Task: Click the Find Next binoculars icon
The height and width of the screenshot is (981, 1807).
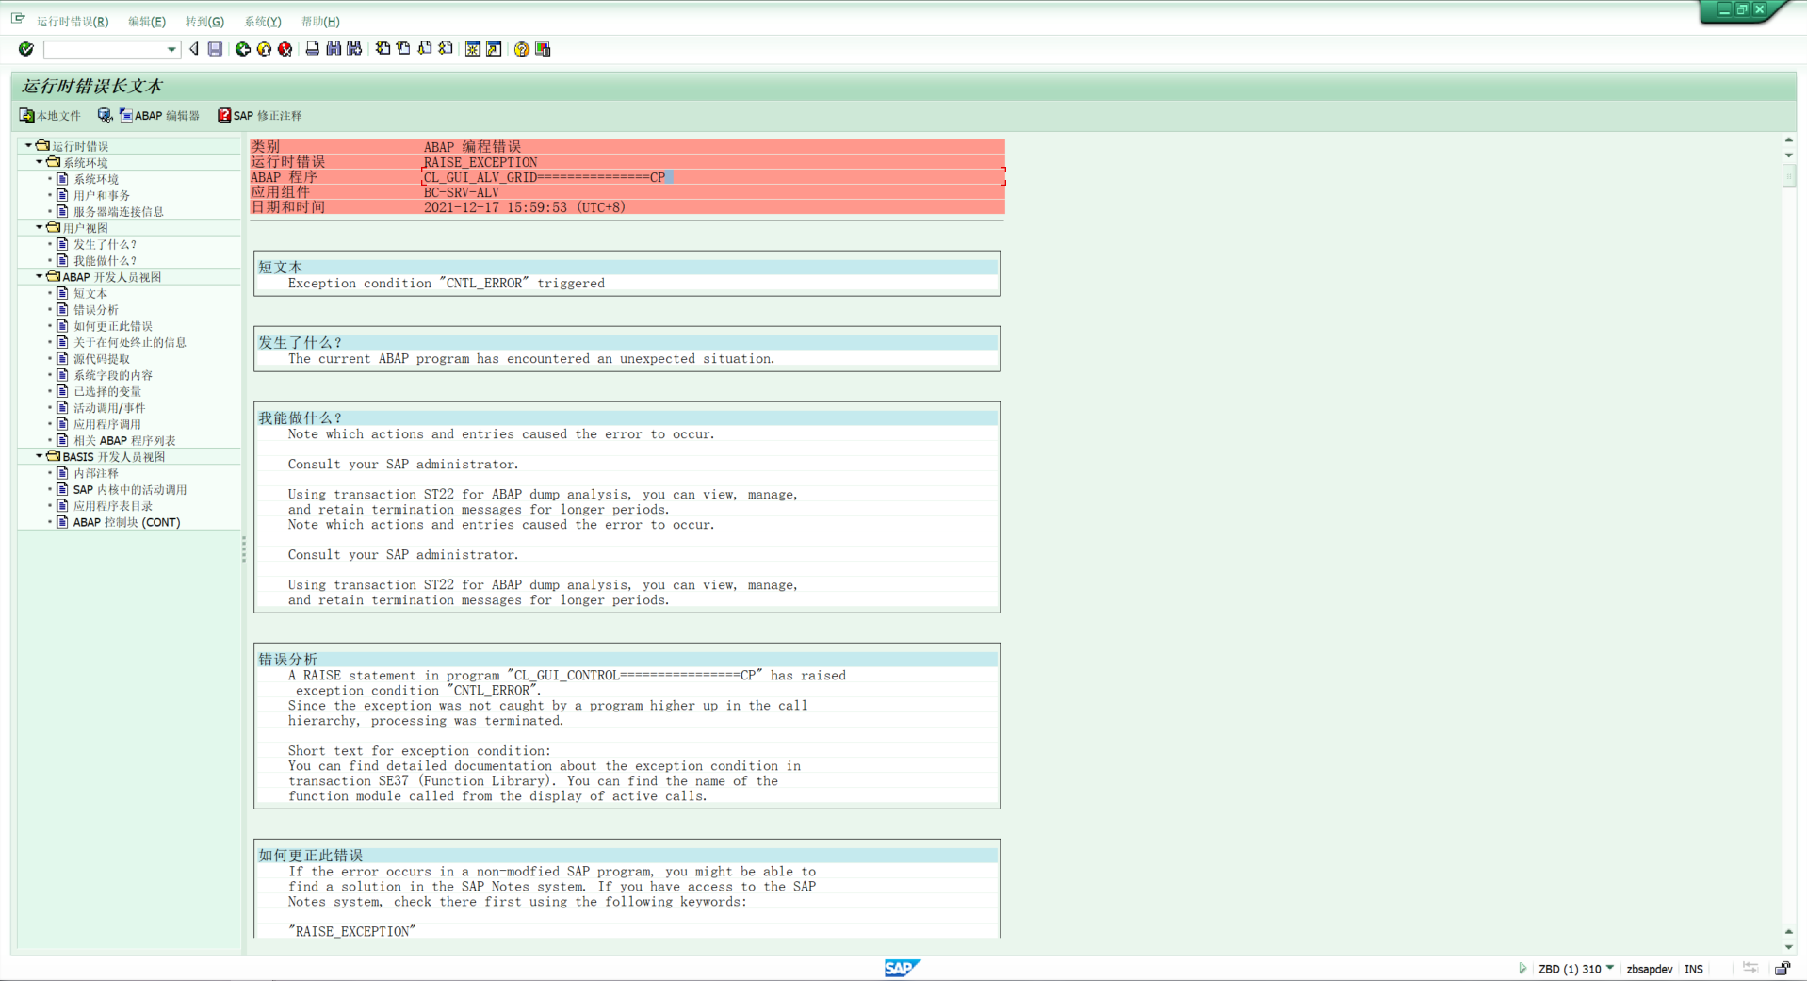Action: 354,49
